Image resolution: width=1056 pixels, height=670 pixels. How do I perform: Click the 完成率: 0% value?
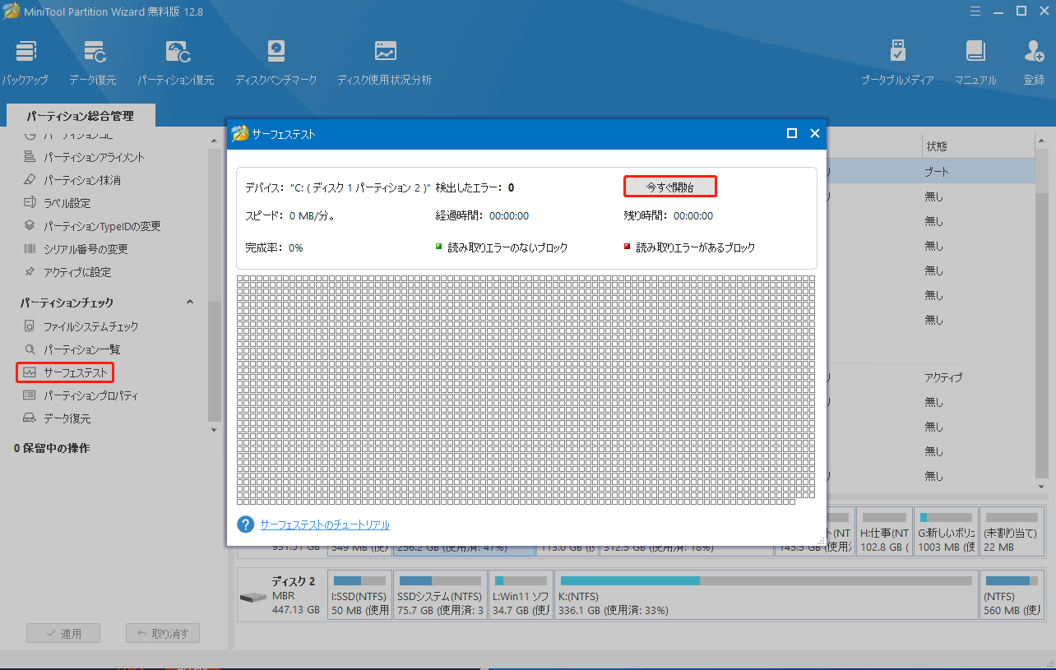[274, 247]
